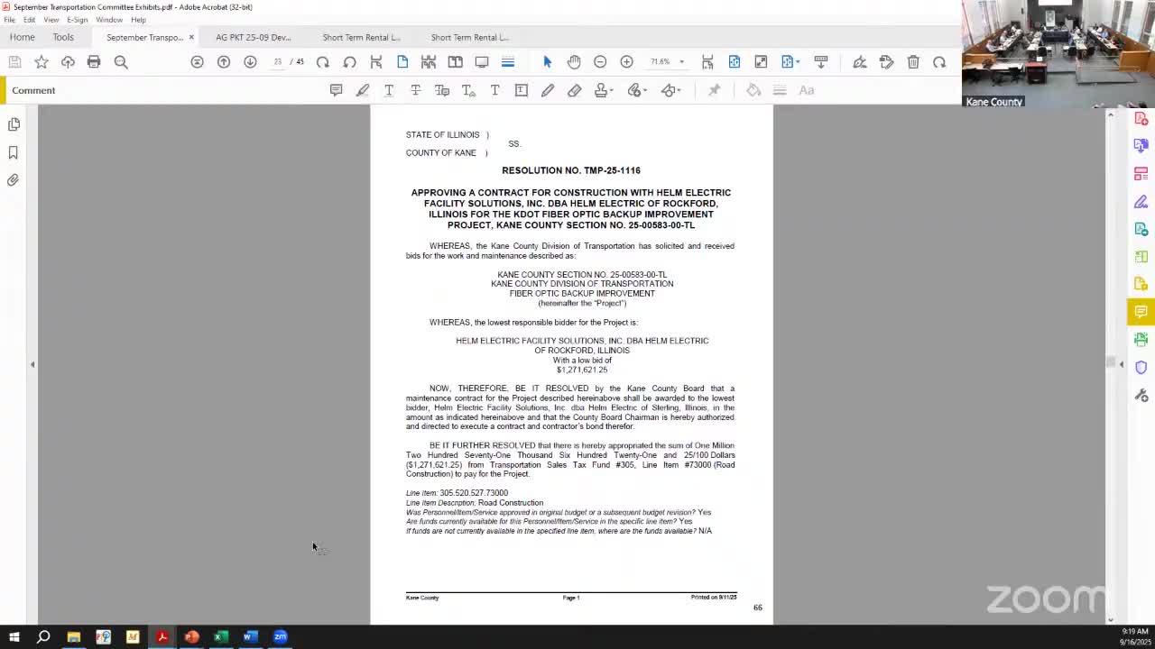Click the Windows Start button
This screenshot has width=1155, height=649.
coord(14,637)
